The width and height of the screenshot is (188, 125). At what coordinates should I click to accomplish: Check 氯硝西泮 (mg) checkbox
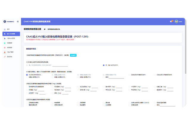tap(155, 90)
